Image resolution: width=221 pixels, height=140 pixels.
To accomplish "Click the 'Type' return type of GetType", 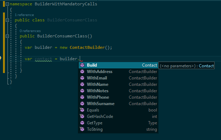I will tap(152, 123).
